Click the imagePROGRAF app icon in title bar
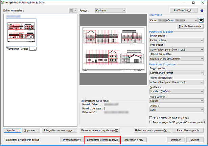 point(3,3)
